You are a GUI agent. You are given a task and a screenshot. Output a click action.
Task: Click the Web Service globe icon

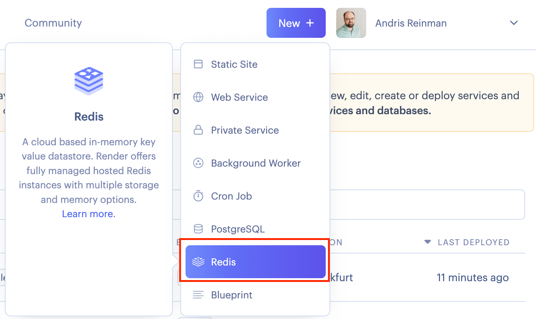click(198, 97)
